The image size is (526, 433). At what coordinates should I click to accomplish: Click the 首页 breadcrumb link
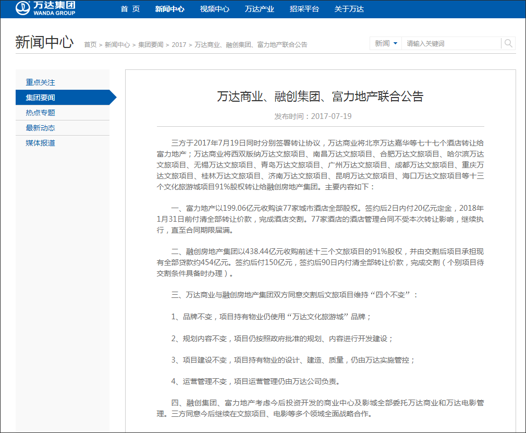(90, 44)
